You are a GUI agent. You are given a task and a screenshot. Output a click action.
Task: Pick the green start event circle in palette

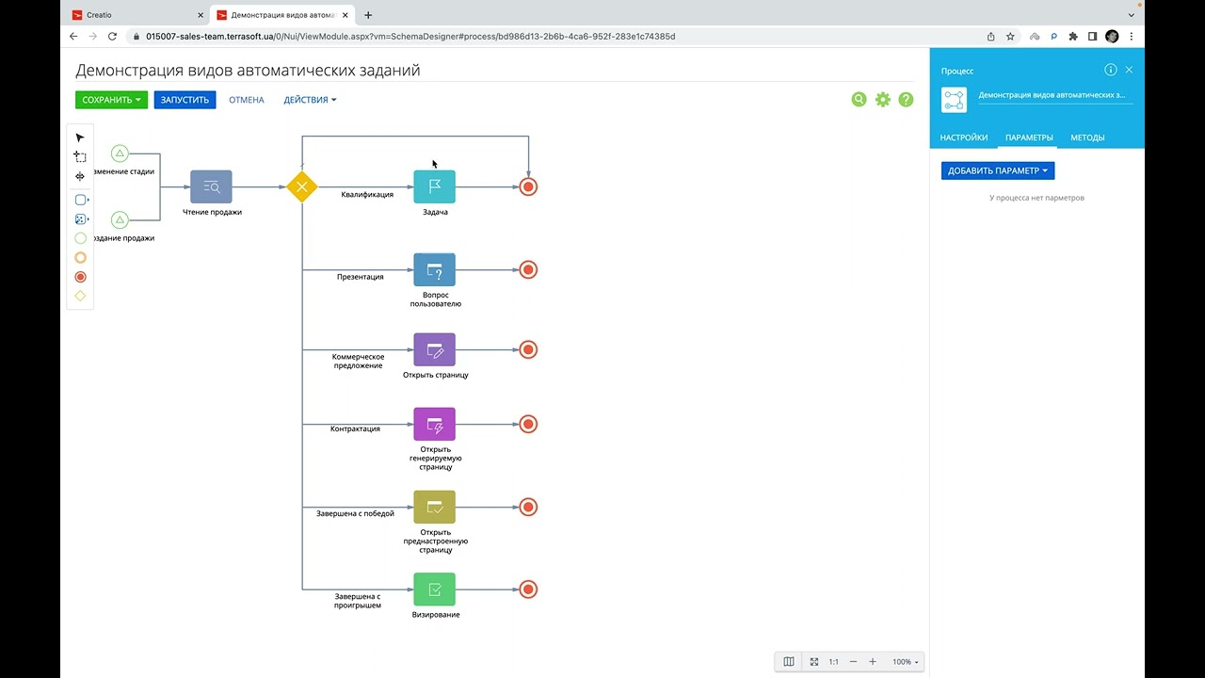tap(80, 238)
